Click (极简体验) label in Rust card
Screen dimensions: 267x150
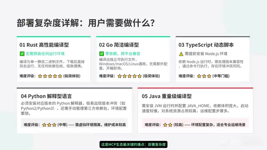click(72, 76)
